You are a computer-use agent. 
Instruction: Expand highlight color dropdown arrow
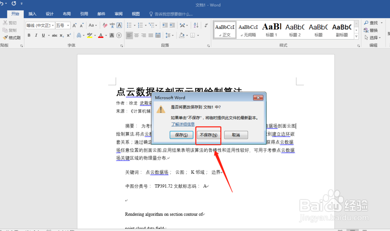point(95,35)
